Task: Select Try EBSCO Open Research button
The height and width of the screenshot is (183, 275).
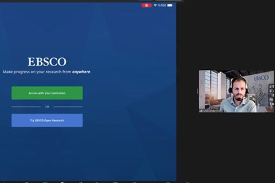Action: point(47,121)
